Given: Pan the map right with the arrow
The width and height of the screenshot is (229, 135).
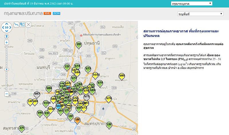Looking at the screenshot, I should click(10, 27).
